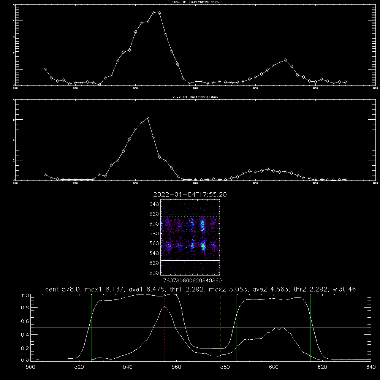Click the solid green line near 615
Viewport: 380px width, 380px height.
[310, 328]
